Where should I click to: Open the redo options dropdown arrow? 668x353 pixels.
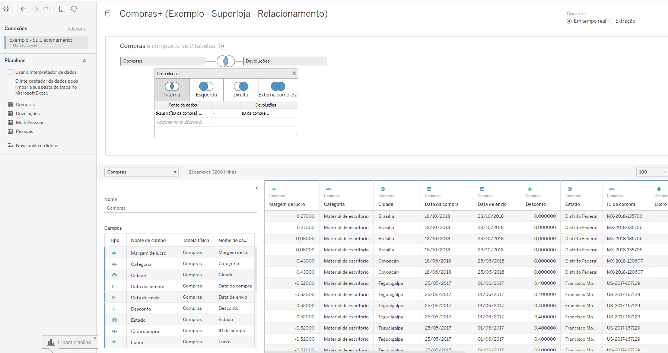[54, 9]
